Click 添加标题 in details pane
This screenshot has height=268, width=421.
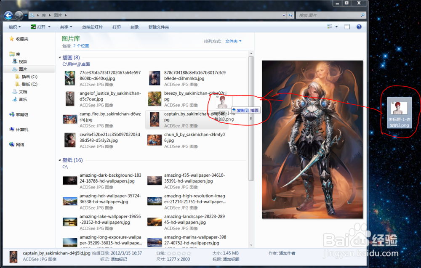231,260
